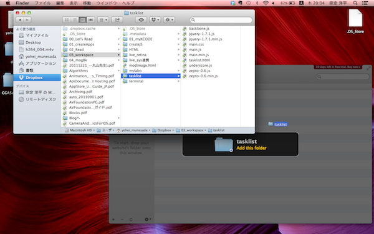Click the backbone.js file icon
374x234 pixels.
(185, 29)
